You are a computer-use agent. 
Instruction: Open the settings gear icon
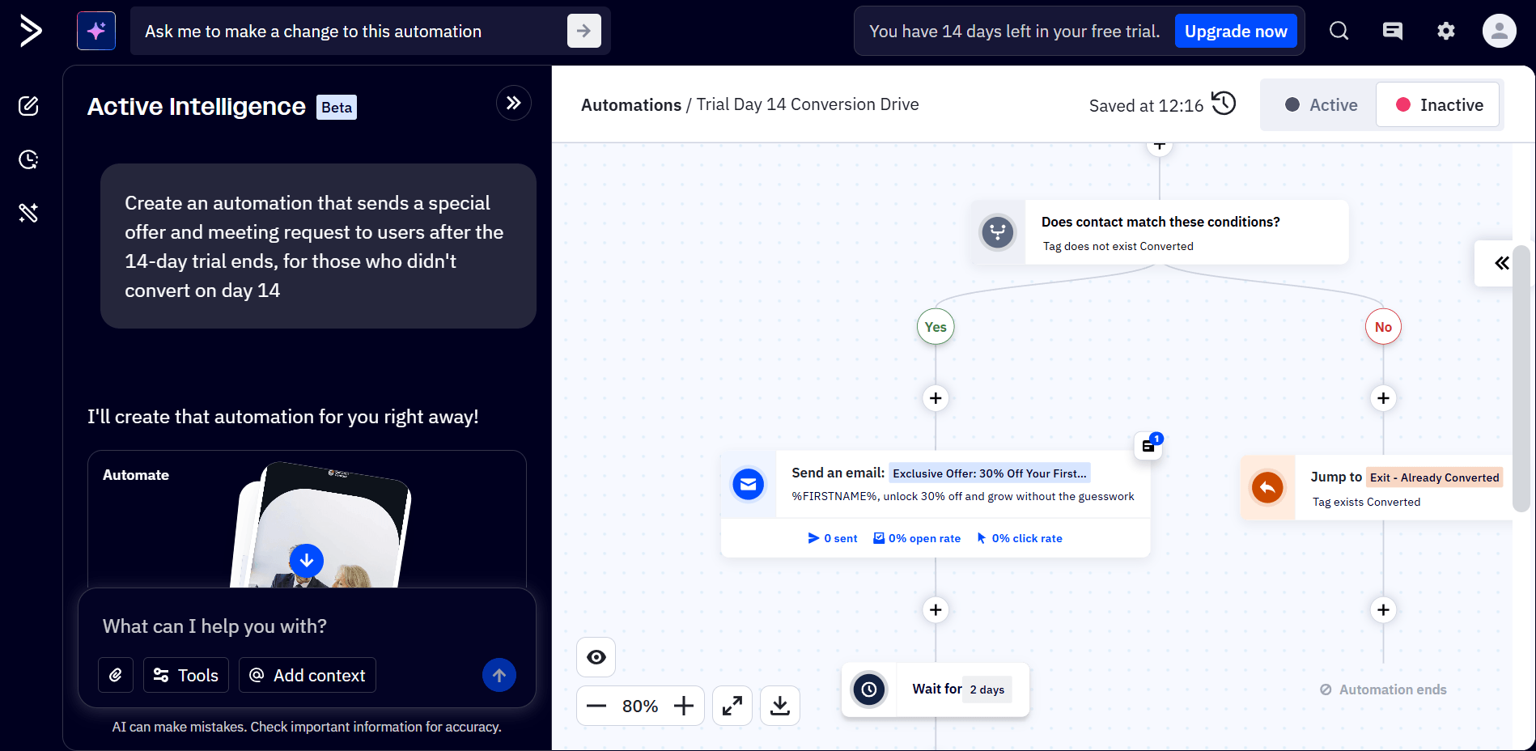(x=1446, y=31)
